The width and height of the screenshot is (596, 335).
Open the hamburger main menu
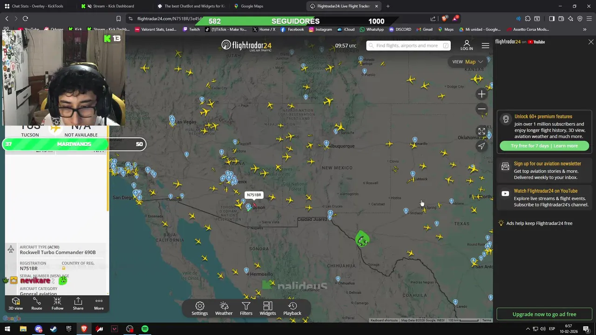tap(485, 46)
